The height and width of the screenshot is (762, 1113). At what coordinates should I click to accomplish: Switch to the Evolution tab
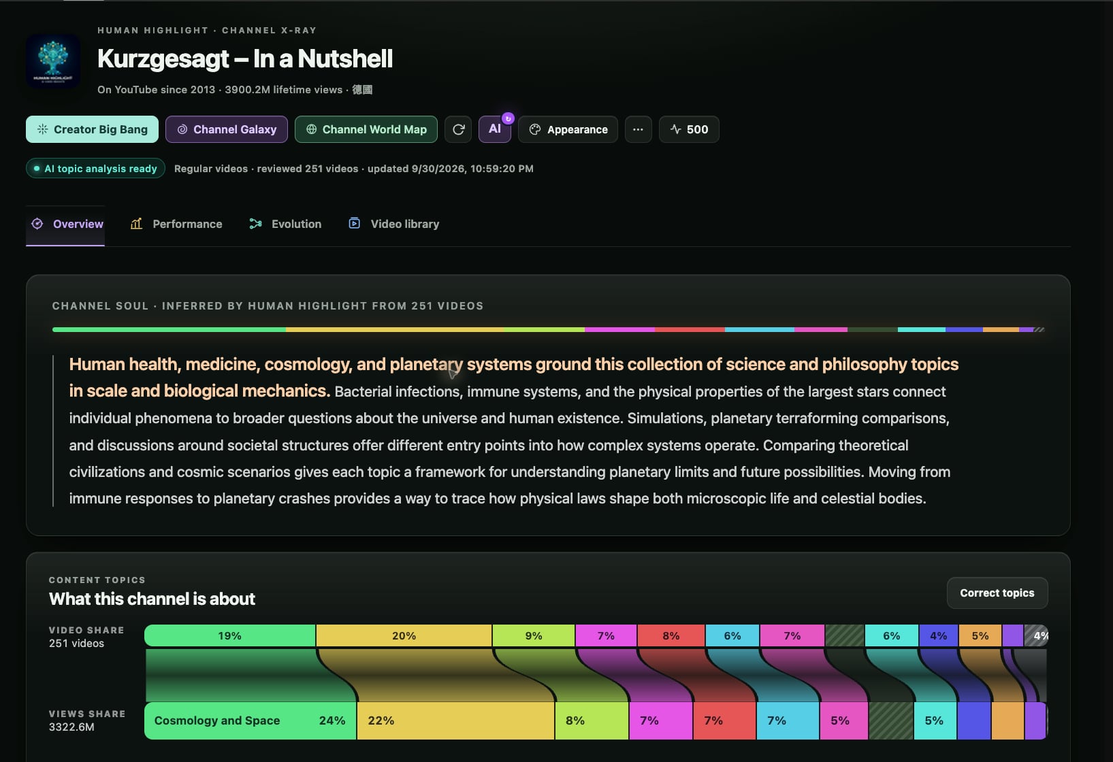(x=285, y=224)
